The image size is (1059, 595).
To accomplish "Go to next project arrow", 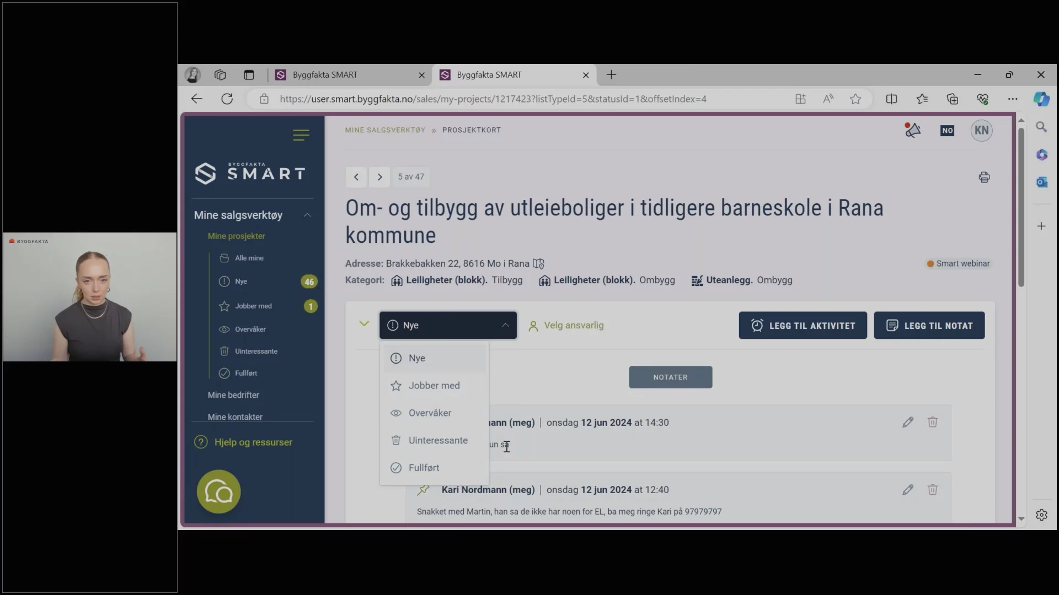I will pos(379,177).
